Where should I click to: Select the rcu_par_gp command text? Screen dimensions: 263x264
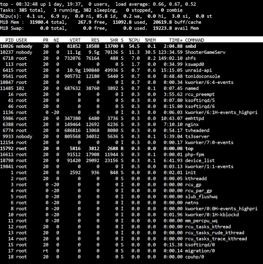198,191
